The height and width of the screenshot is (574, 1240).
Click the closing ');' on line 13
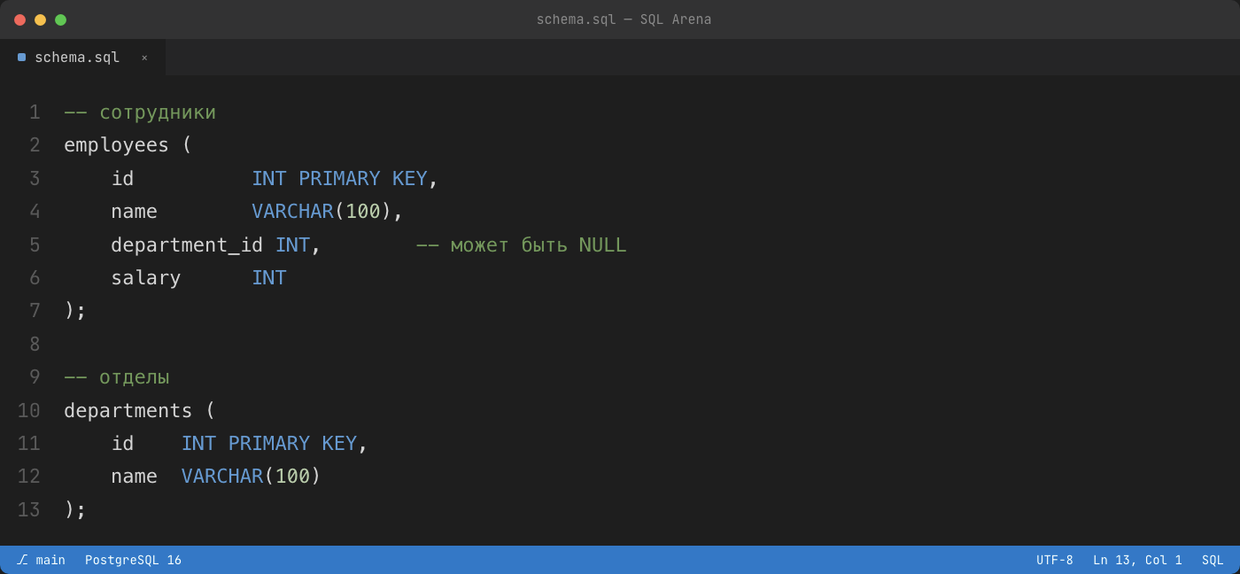pyautogui.click(x=75, y=510)
